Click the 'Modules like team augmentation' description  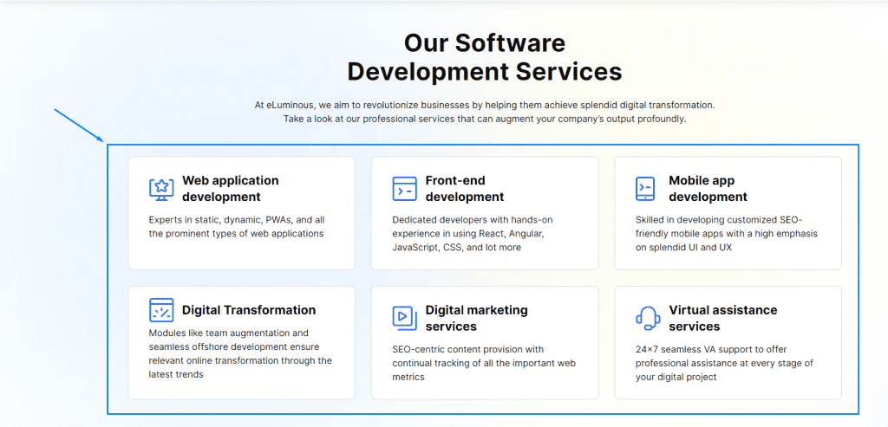tap(241, 354)
